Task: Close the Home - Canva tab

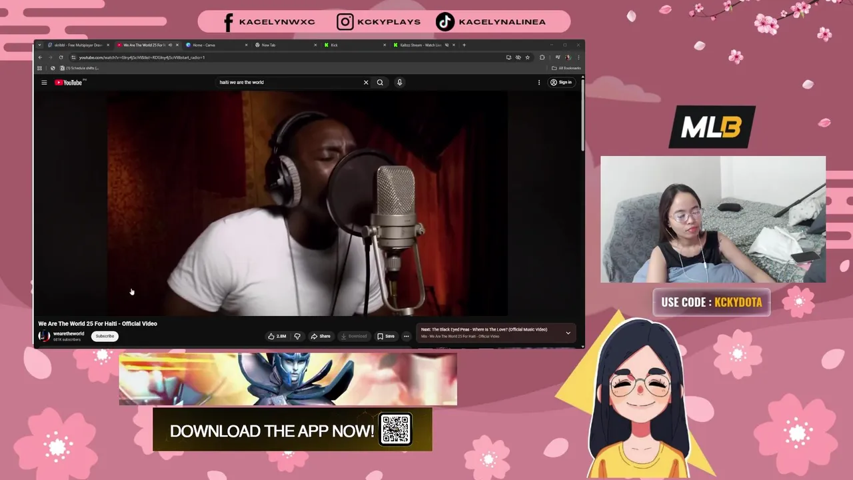Action: pos(247,45)
